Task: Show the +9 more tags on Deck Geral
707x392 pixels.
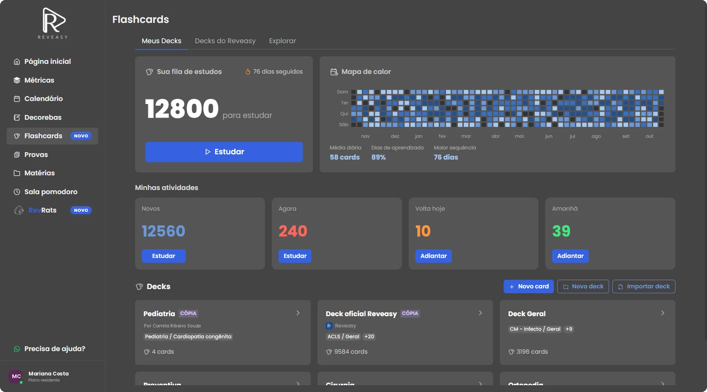Action: [569, 329]
